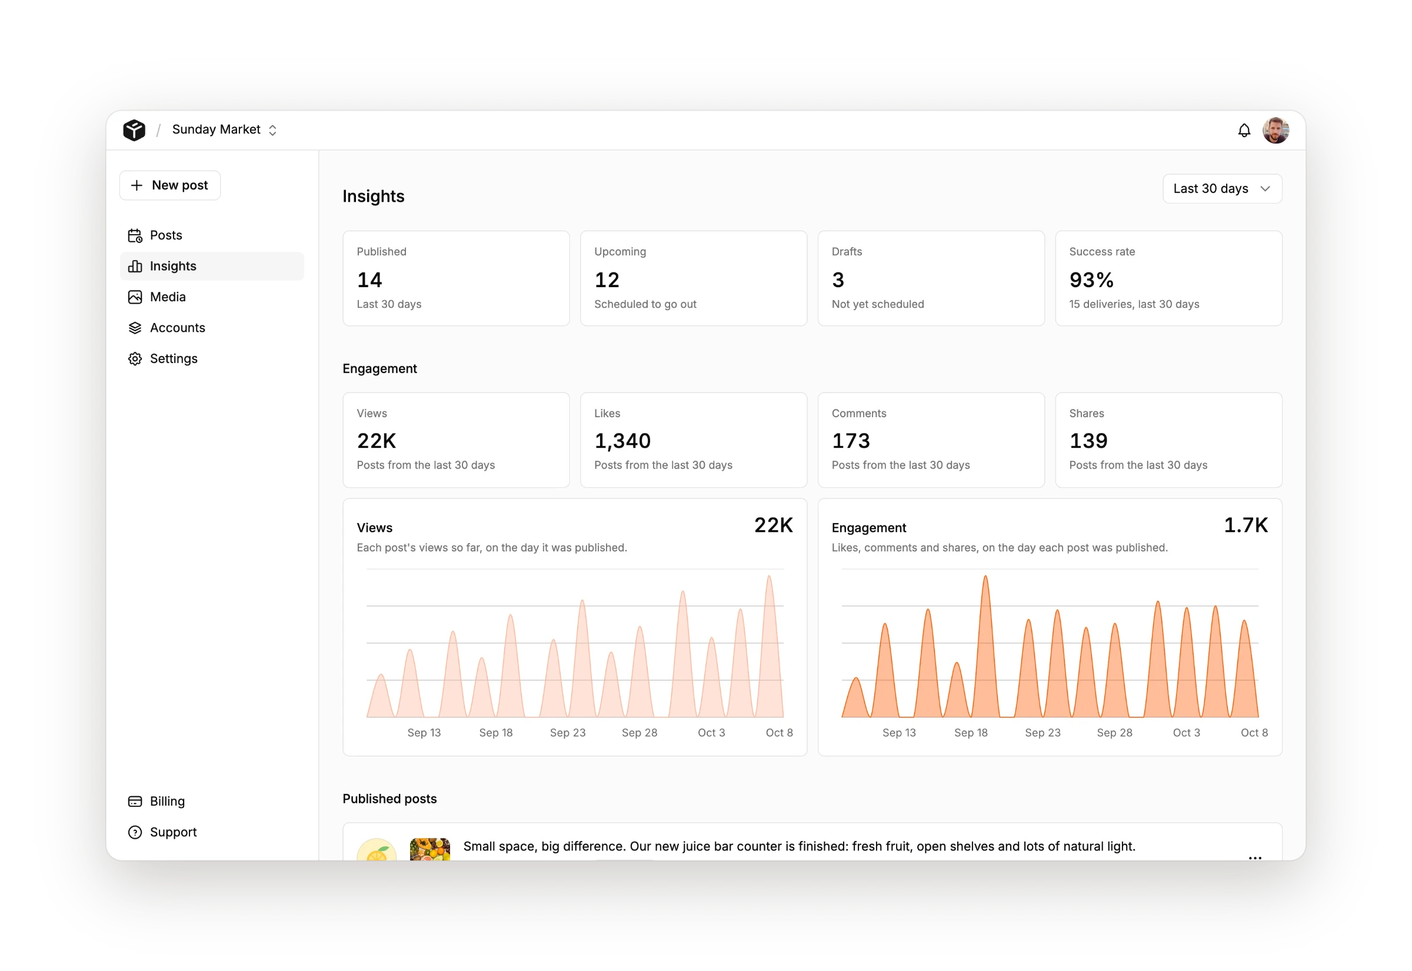
Task: Select the Comments 173 card
Action: [x=931, y=440]
